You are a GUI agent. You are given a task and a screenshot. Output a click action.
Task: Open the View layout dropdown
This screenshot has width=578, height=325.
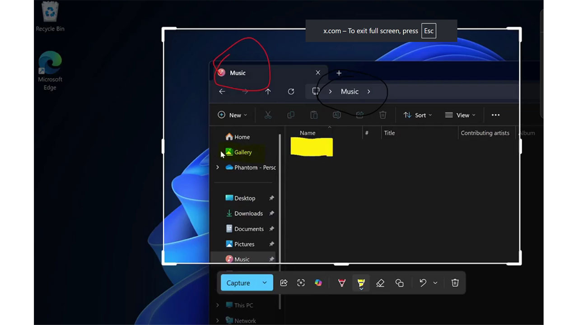[460, 115]
